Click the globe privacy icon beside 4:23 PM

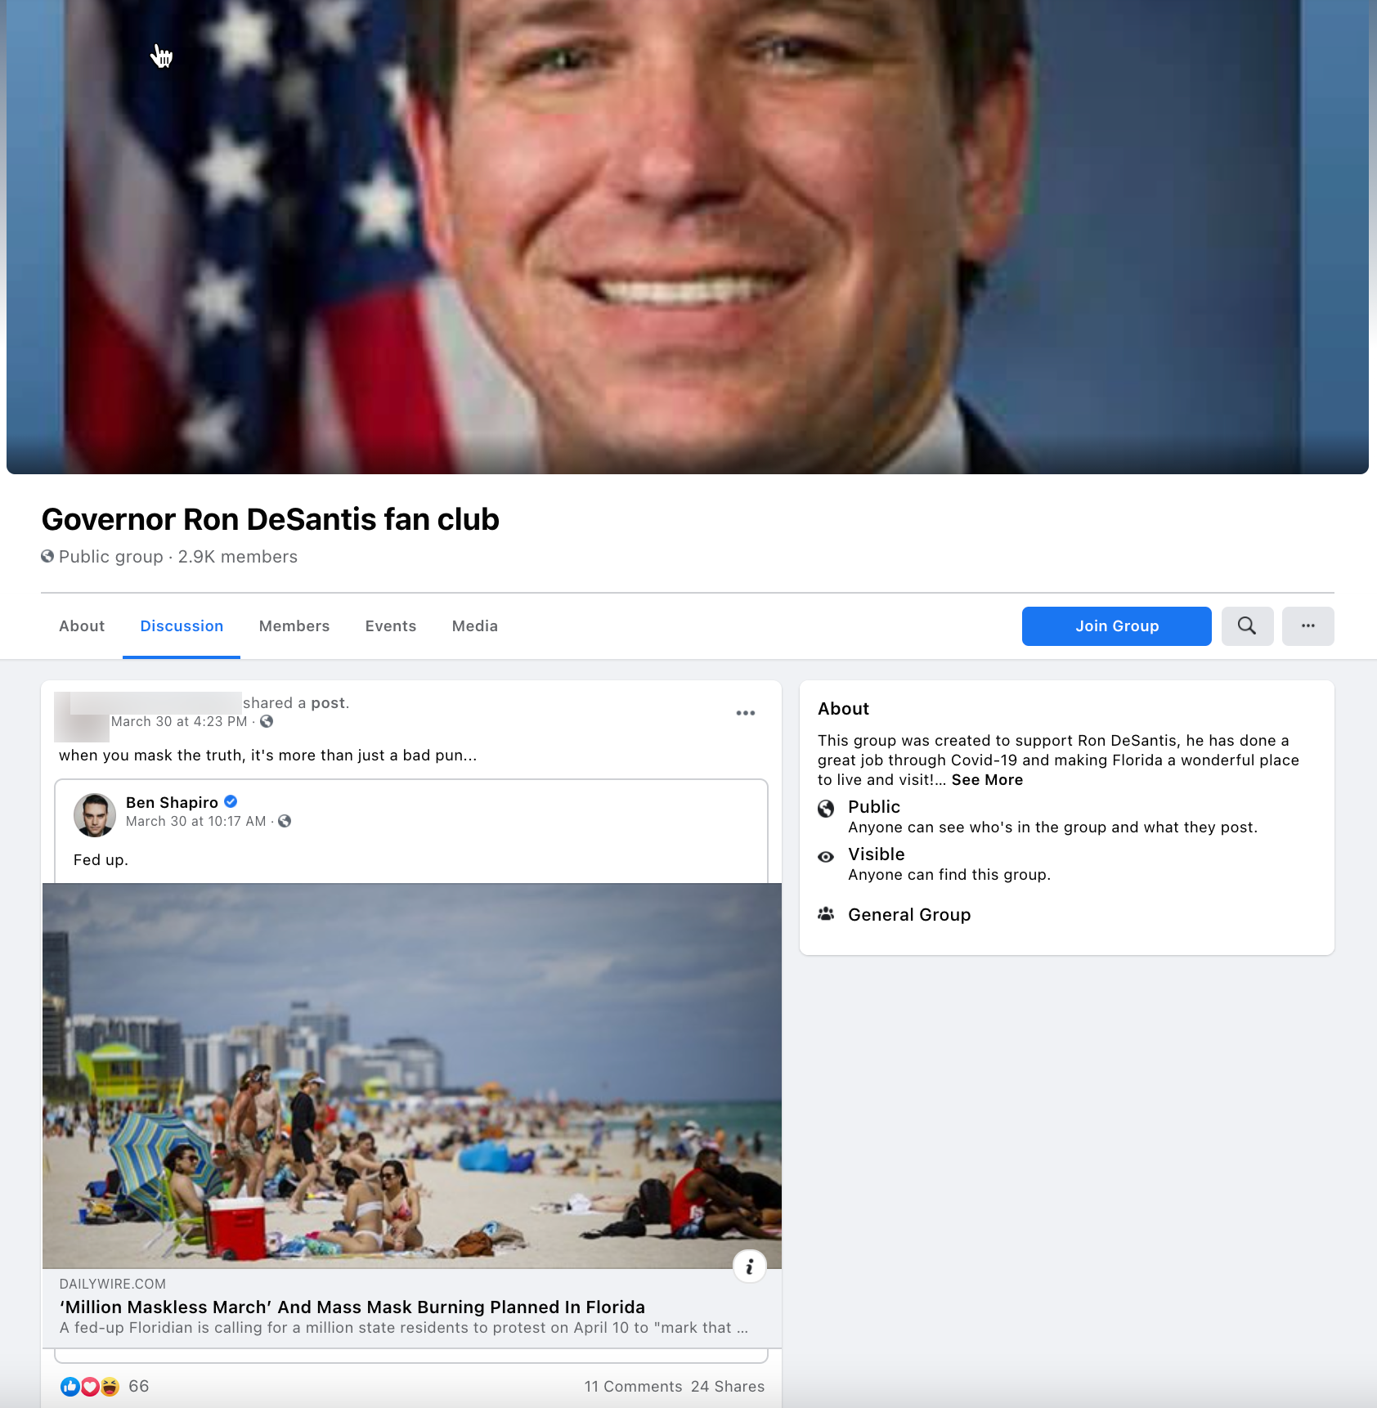[x=267, y=721]
